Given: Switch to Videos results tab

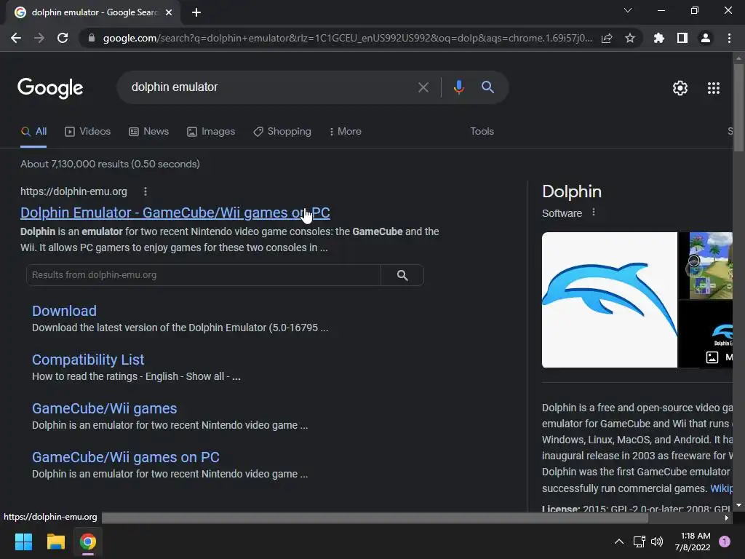Looking at the screenshot, I should [x=88, y=132].
